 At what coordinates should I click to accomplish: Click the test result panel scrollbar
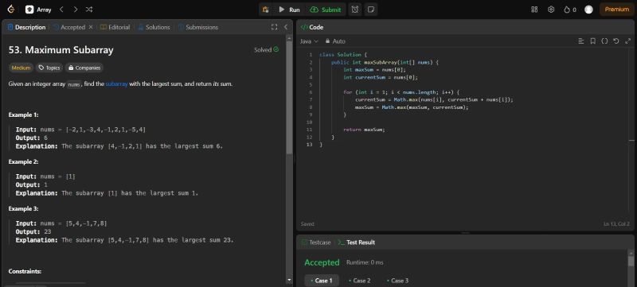click(x=631, y=262)
